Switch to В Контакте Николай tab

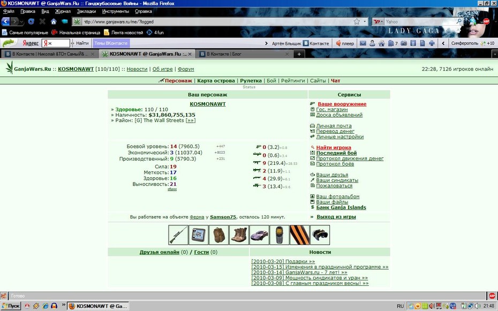(49, 54)
